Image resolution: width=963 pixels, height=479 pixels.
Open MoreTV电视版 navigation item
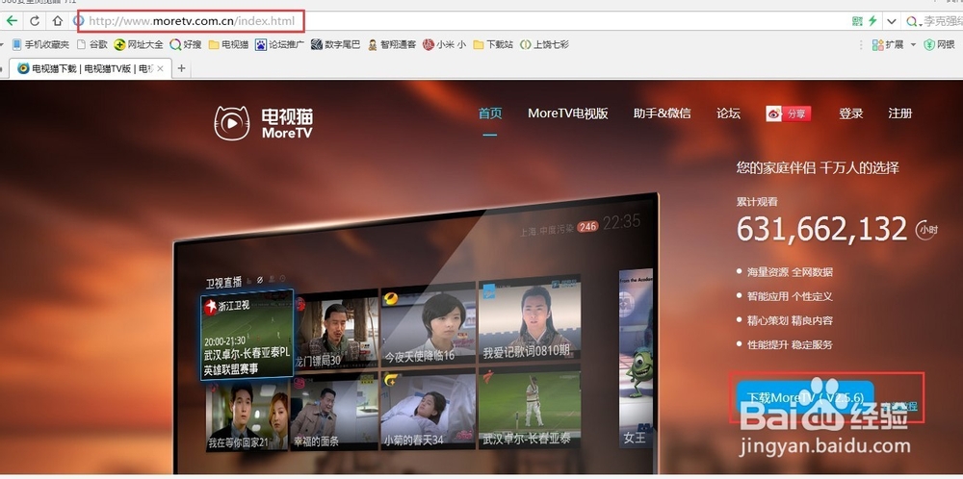[567, 113]
